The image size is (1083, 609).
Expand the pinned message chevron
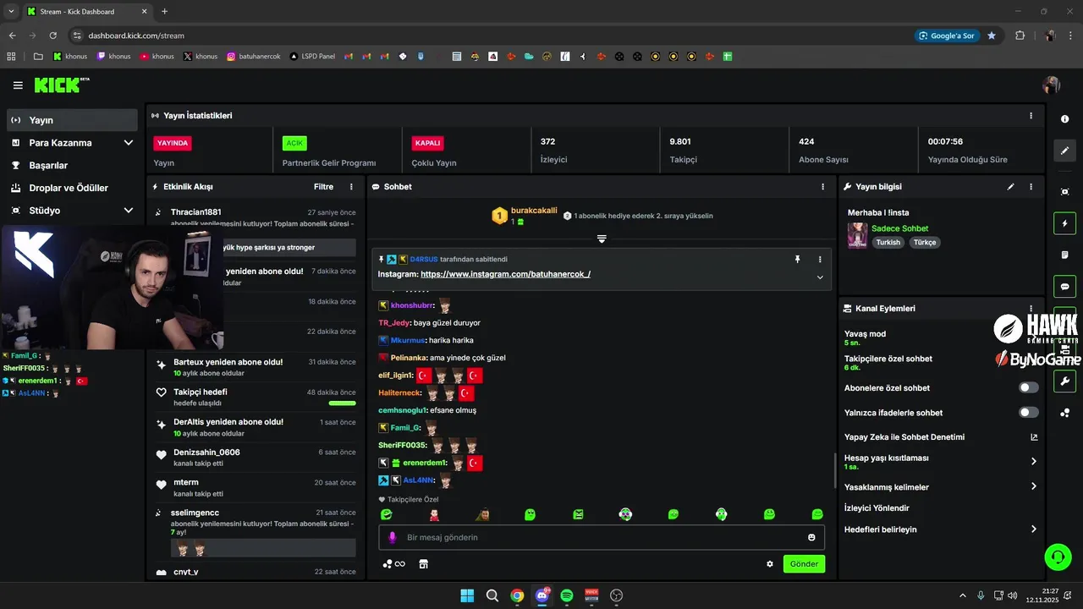point(820,277)
